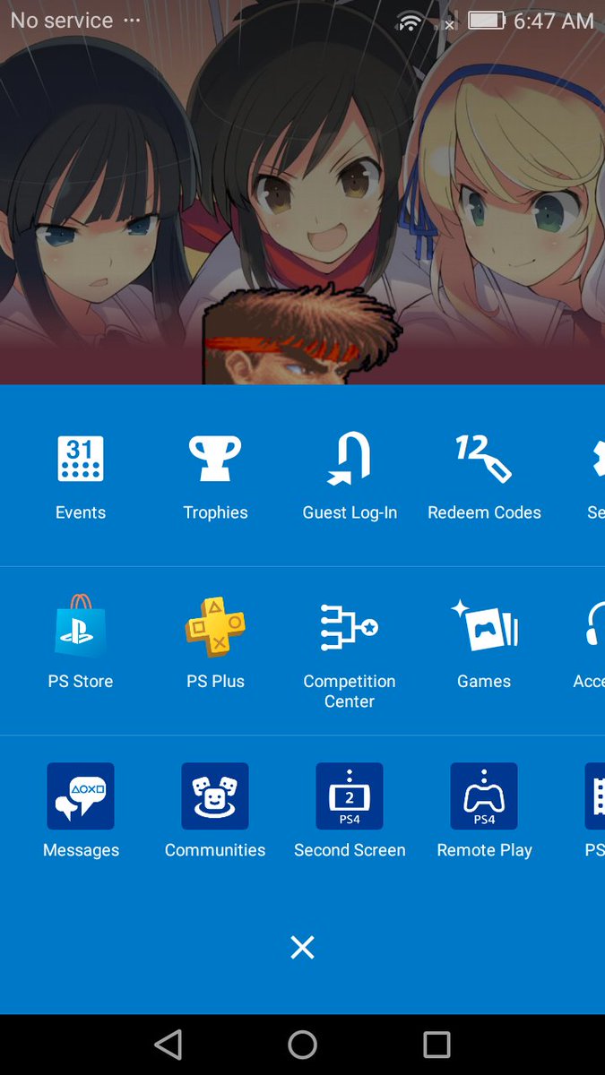Launch the PS4 Remote Play icon
605x1075 pixels.
click(484, 795)
